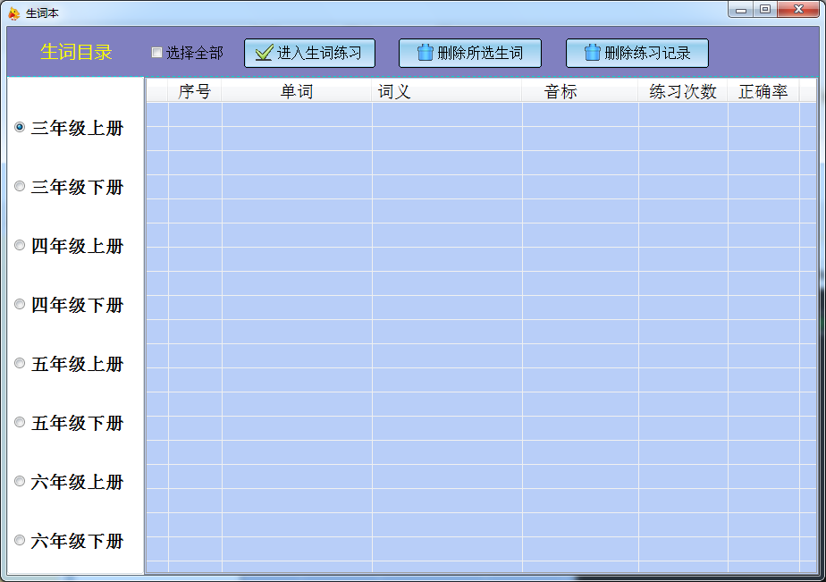Select 五年级下册 in the sidebar

pos(20,423)
